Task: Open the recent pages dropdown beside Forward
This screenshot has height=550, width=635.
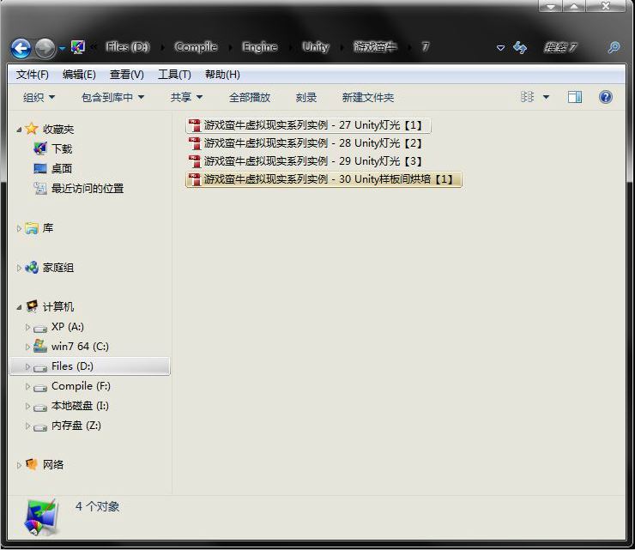Action: 62,48
